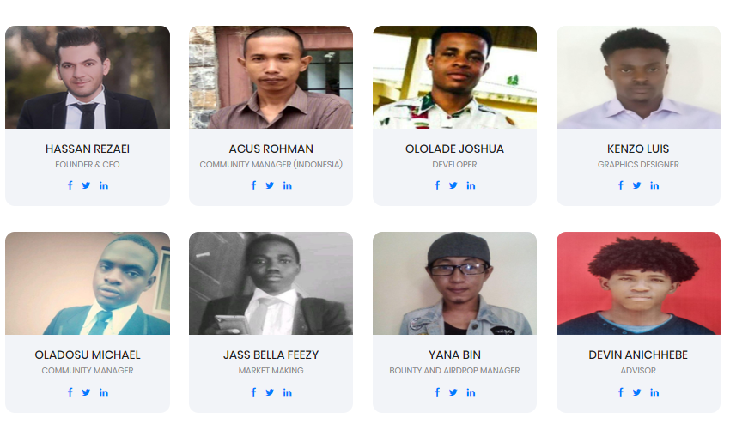Click Yana Bin's Twitter icon
Viewport: 730px width, 425px height.
453,392
